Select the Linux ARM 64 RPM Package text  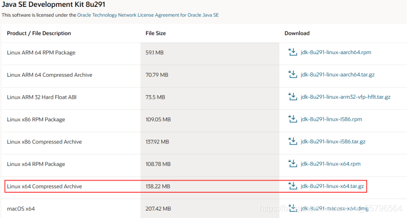[x=41, y=53]
